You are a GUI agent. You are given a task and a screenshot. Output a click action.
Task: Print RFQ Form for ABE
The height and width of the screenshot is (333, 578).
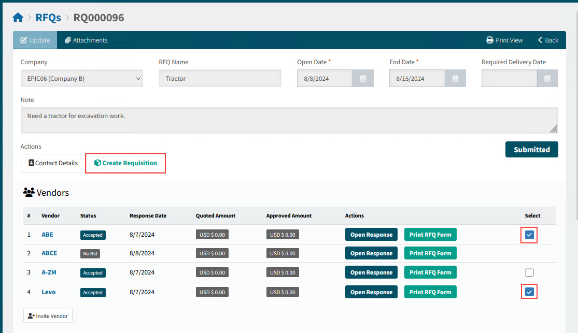tap(430, 235)
